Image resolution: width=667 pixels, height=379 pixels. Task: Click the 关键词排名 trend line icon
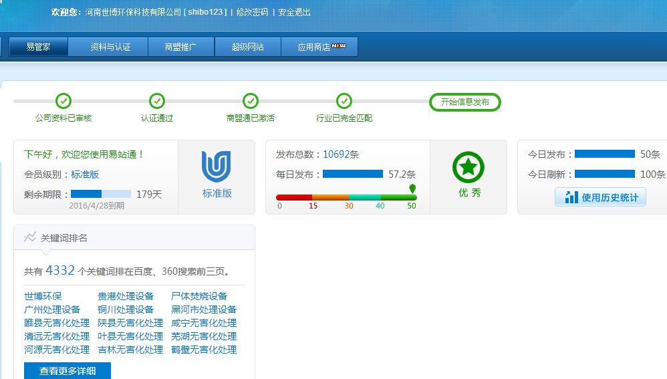[30, 237]
